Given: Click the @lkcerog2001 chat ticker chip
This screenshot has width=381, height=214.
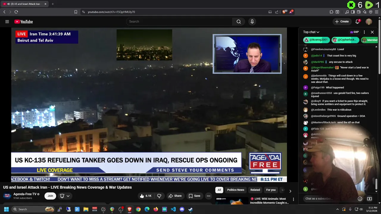Looking at the screenshot, I should (316, 40).
